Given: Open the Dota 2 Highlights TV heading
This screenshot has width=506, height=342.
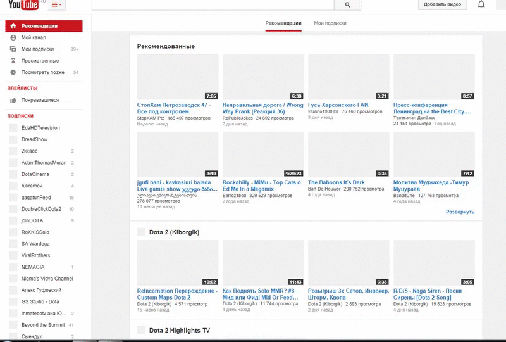Looking at the screenshot, I should pos(180,331).
